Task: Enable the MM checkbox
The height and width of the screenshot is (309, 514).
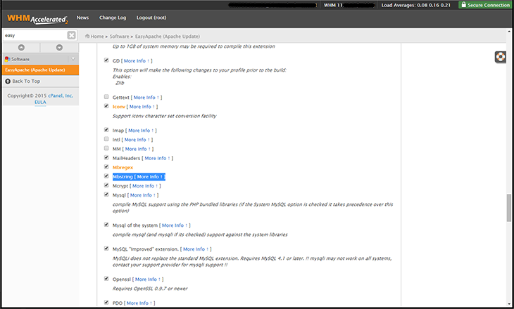Action: pos(106,148)
